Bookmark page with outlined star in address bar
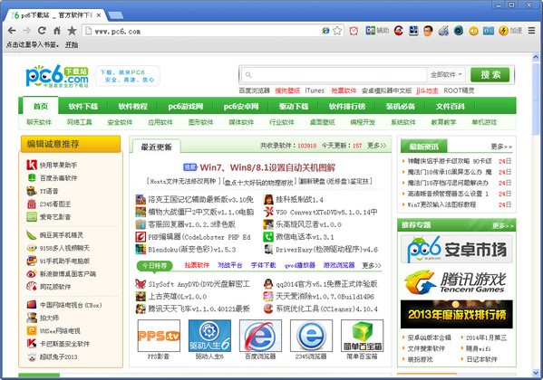 tap(337, 31)
